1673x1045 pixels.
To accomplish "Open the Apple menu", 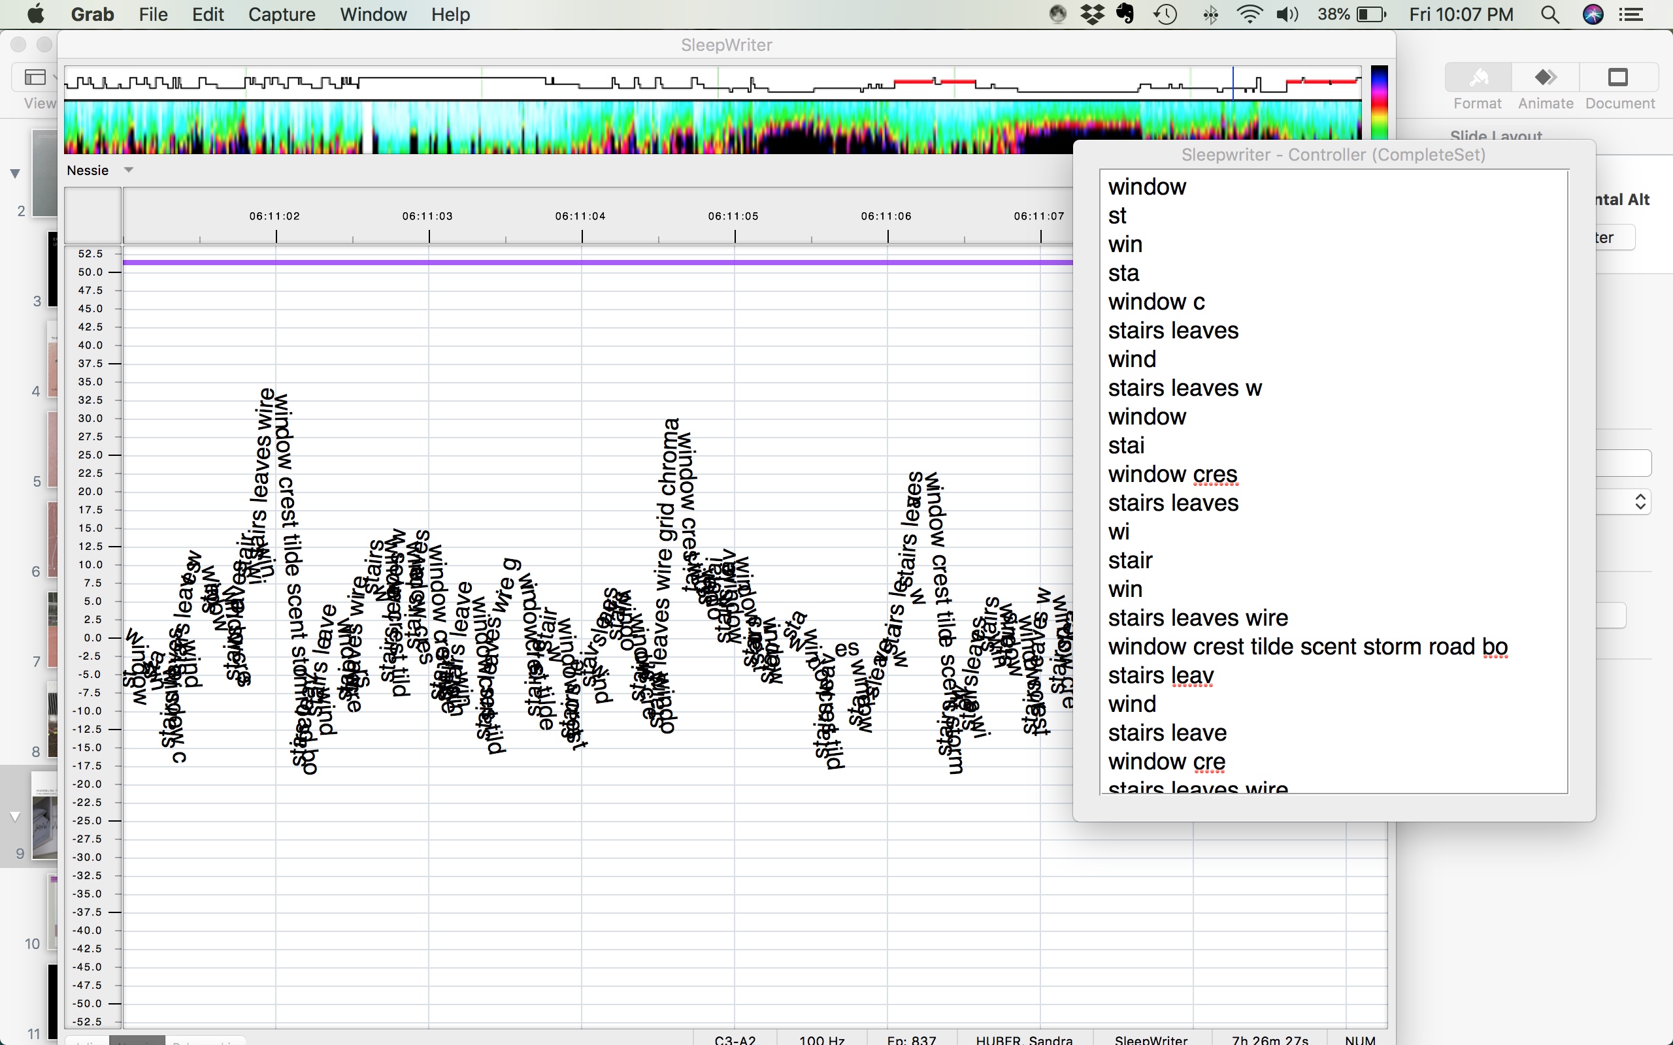I will [36, 14].
